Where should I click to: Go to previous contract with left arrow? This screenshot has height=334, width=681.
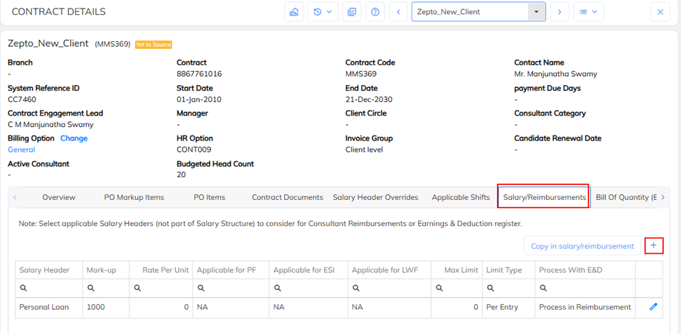pos(399,12)
